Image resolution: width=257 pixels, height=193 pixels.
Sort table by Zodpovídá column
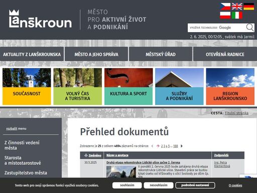[221, 155]
